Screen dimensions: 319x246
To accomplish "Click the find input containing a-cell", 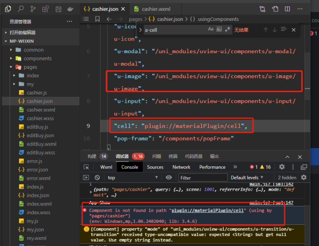I will [x=175, y=30].
